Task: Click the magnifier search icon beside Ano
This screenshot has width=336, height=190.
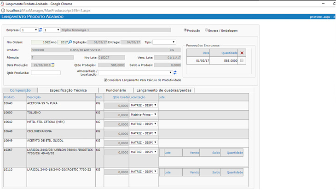Action: pos(70,42)
